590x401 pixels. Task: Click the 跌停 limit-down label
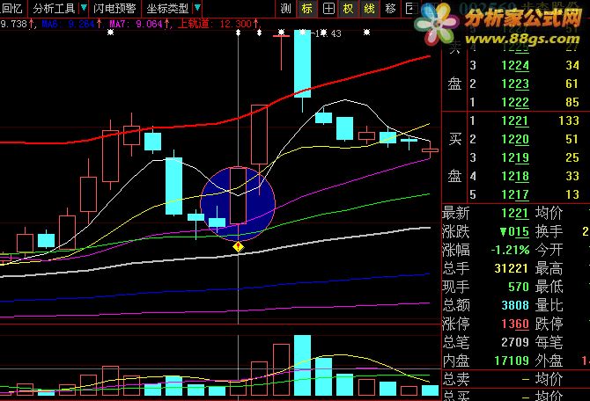pyautogui.click(x=549, y=324)
